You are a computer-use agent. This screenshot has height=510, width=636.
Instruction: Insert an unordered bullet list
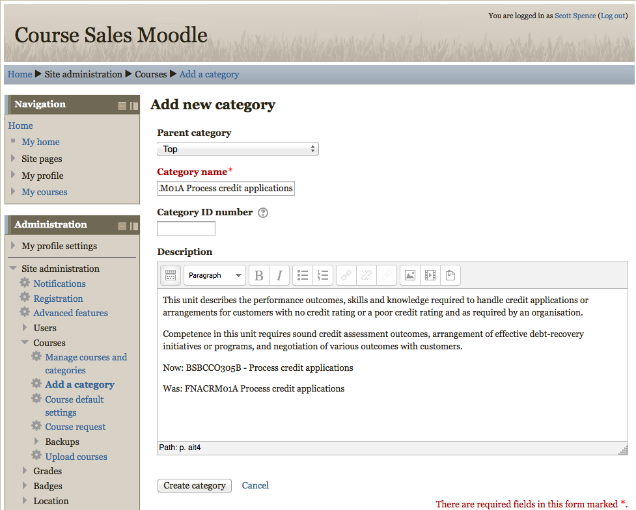[303, 275]
